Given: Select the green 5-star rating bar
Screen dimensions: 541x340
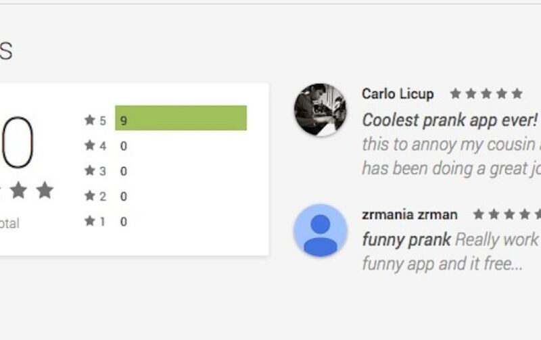Looking at the screenshot, I should (181, 118).
